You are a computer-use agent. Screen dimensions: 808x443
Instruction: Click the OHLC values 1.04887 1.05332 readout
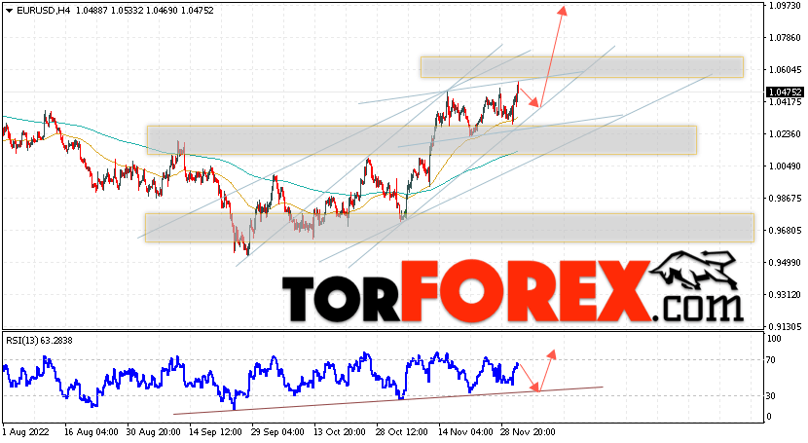[x=109, y=11]
